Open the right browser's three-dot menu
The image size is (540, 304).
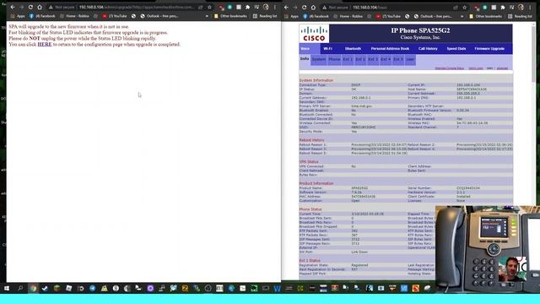click(x=530, y=8)
